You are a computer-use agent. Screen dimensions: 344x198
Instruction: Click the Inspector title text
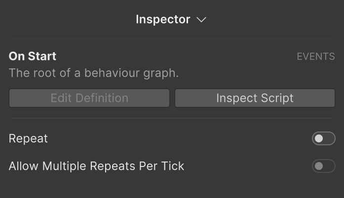tap(163, 20)
